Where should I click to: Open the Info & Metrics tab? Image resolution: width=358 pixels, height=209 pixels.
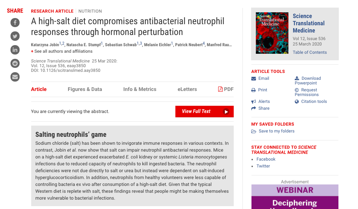[x=140, y=89]
